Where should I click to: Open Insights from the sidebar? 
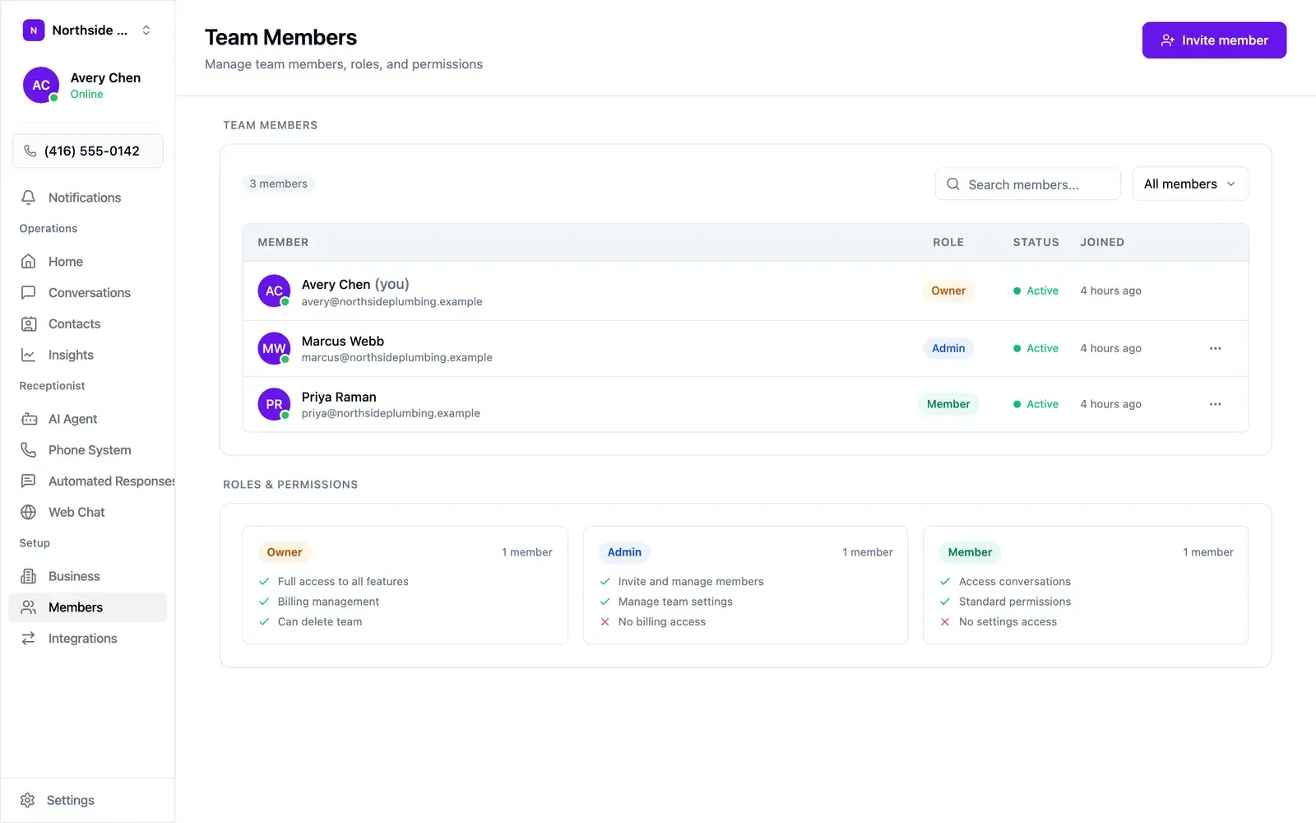(x=88, y=356)
